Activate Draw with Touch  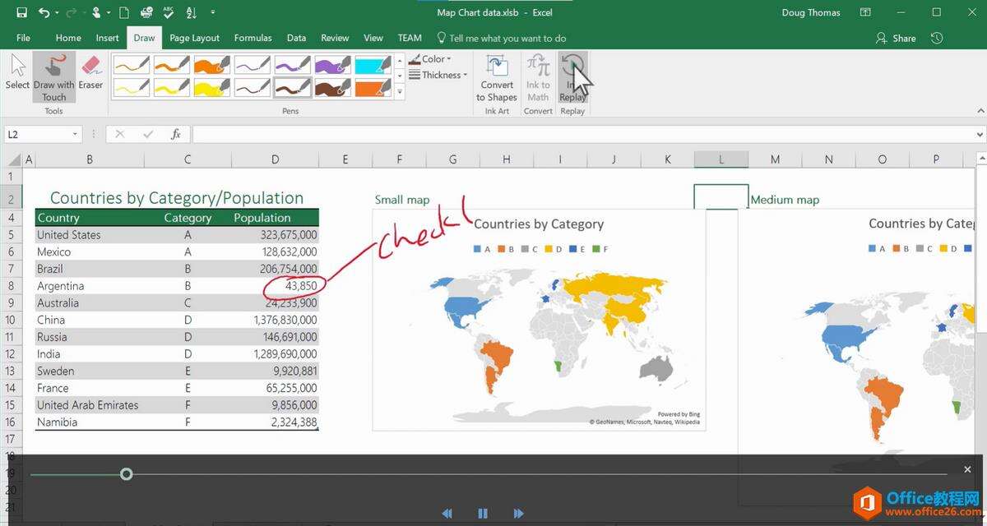pyautogui.click(x=53, y=76)
